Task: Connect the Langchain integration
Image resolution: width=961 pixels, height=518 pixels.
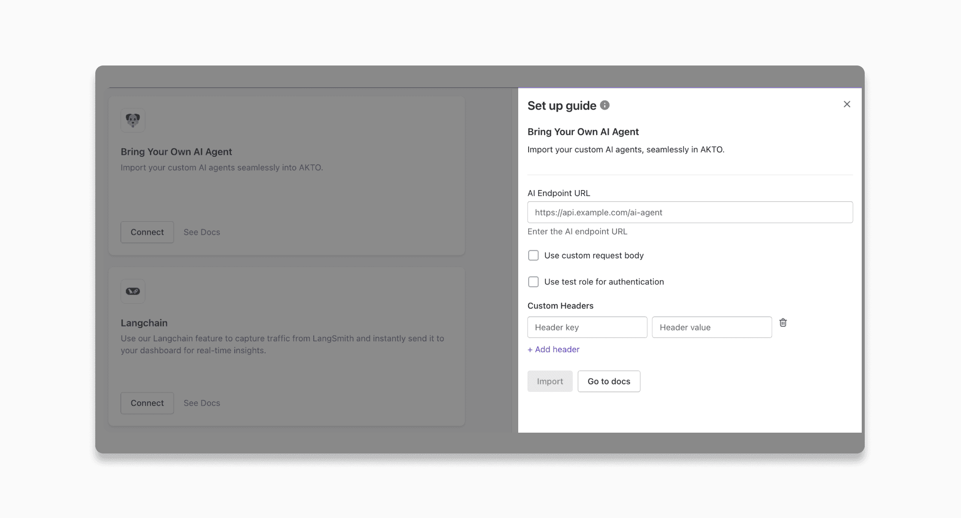Action: tap(147, 403)
